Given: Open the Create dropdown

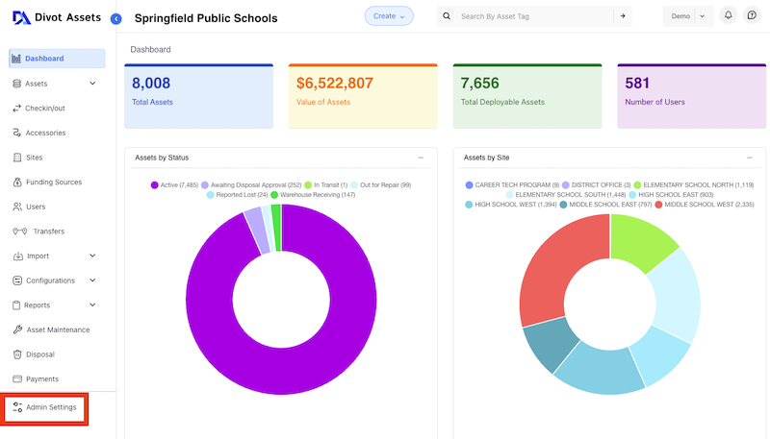Looking at the screenshot, I should (389, 15).
